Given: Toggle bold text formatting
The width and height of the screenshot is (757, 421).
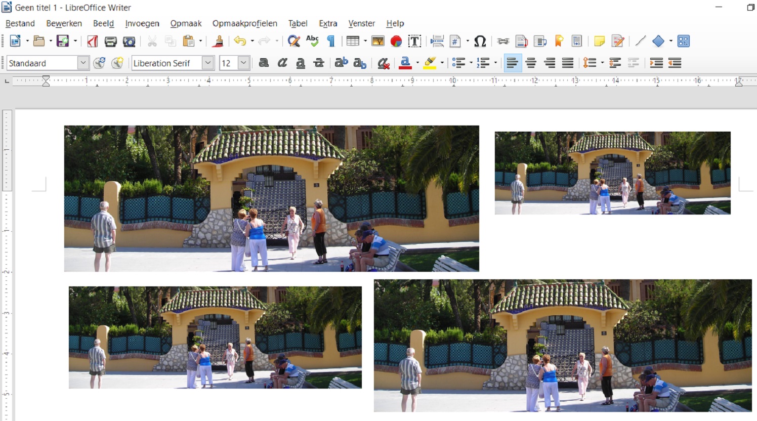Looking at the screenshot, I should (x=264, y=63).
